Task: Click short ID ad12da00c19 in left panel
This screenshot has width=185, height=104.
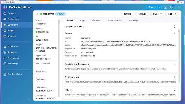Action: pos(42,40)
